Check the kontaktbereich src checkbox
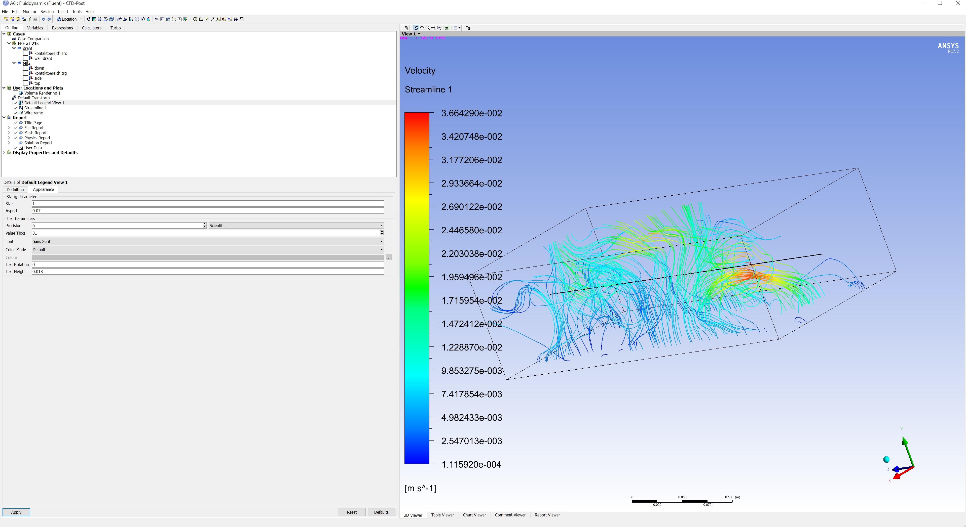 pos(25,53)
